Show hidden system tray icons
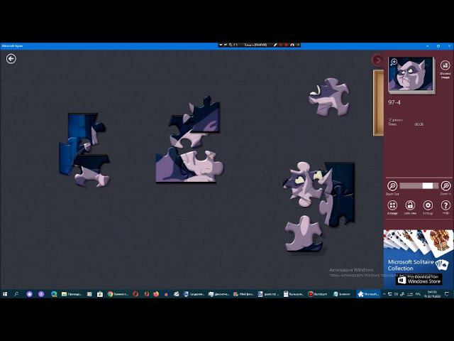The width and height of the screenshot is (454, 341). [384, 294]
